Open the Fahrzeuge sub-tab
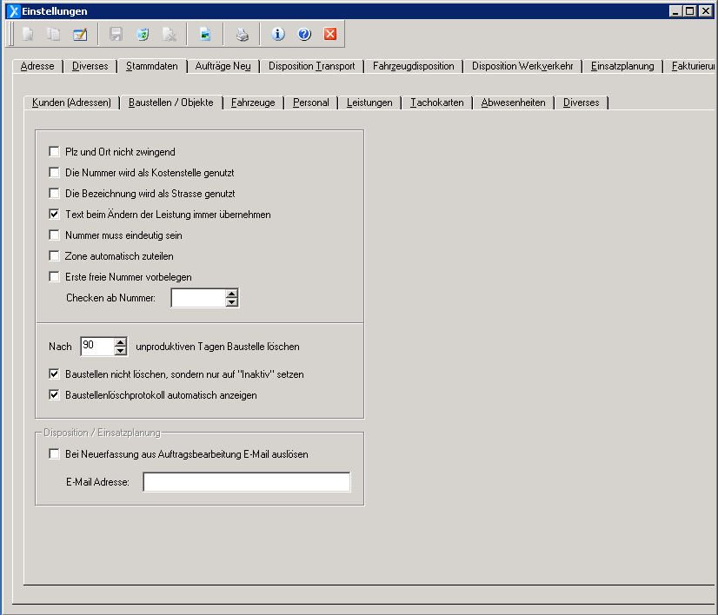This screenshot has width=718, height=615. (x=253, y=102)
